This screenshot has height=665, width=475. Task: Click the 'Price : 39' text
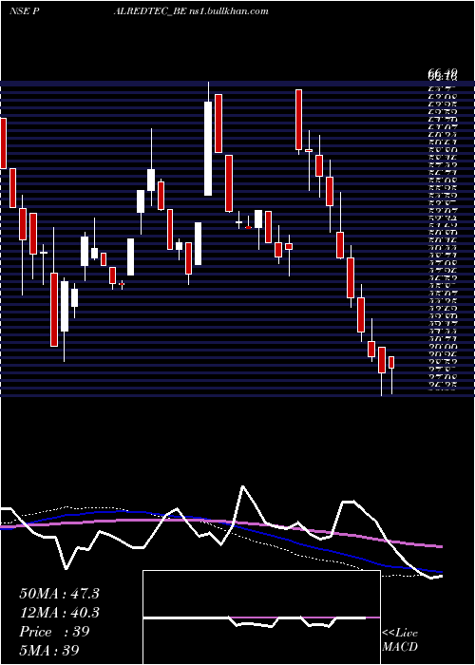coord(54,632)
